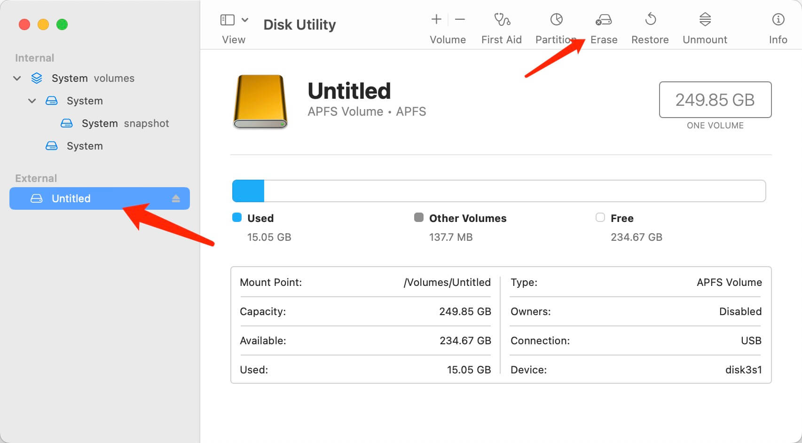Open the Info icon in toolbar
The height and width of the screenshot is (443, 802).
(778, 19)
